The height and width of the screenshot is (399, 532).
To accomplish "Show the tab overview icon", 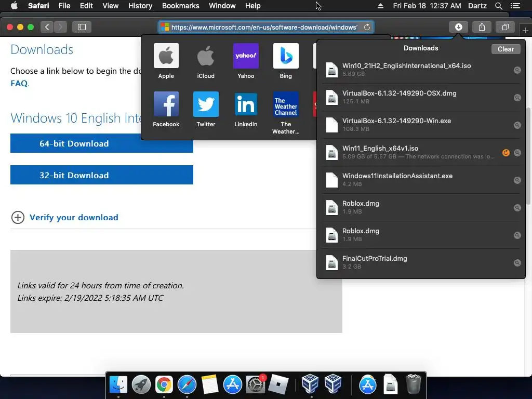I will pos(505,27).
